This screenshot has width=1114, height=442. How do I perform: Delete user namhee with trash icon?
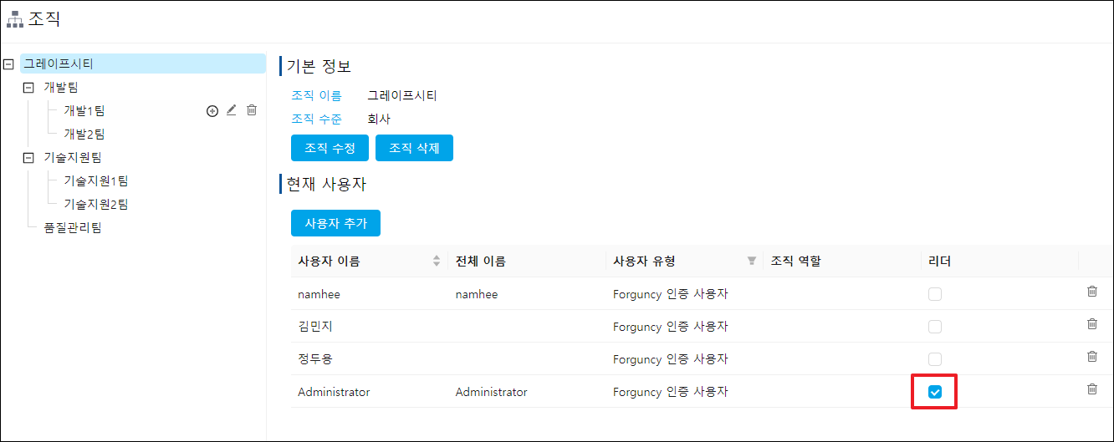tap(1091, 292)
